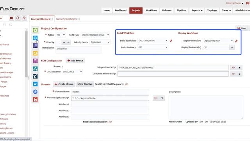The image size is (250, 141).
Task: Click the project Description field containing Integration
Action: click(x=79, y=50)
